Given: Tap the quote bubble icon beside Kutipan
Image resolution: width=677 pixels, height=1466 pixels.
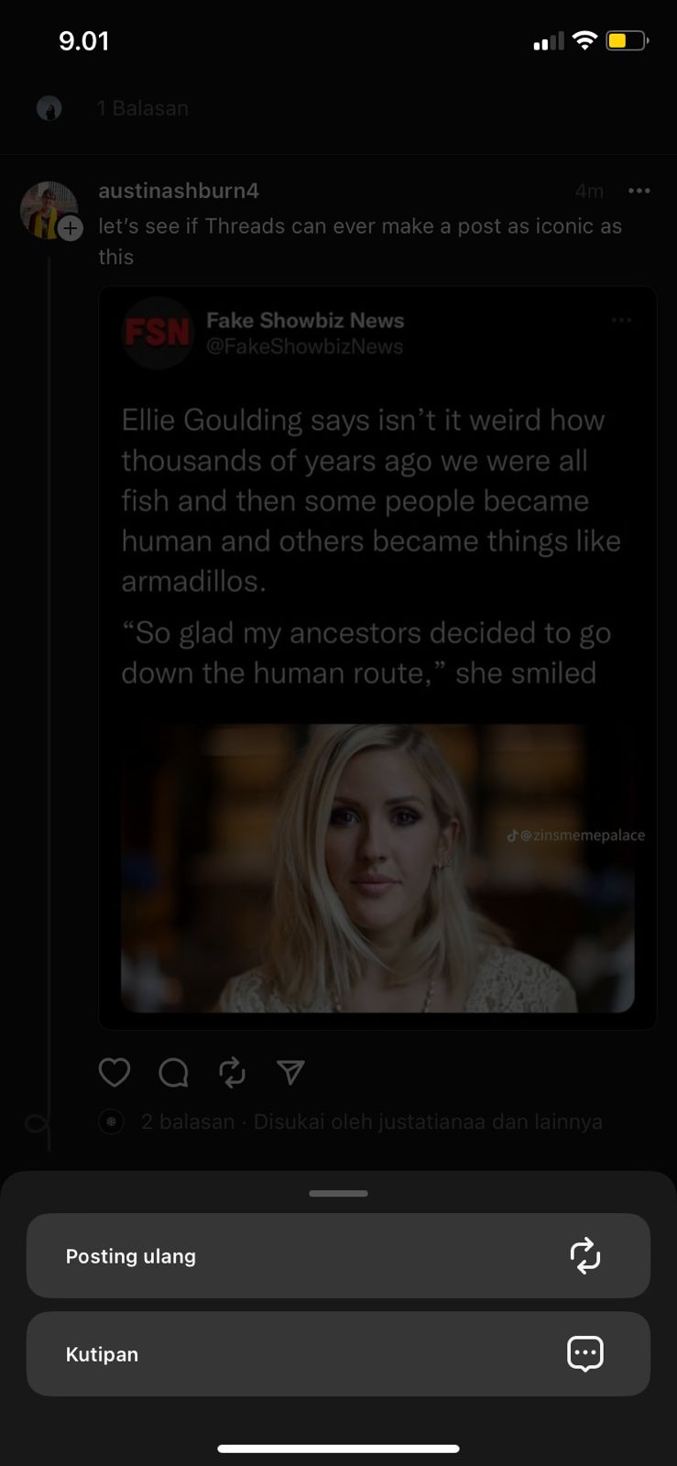Looking at the screenshot, I should [x=585, y=1353].
